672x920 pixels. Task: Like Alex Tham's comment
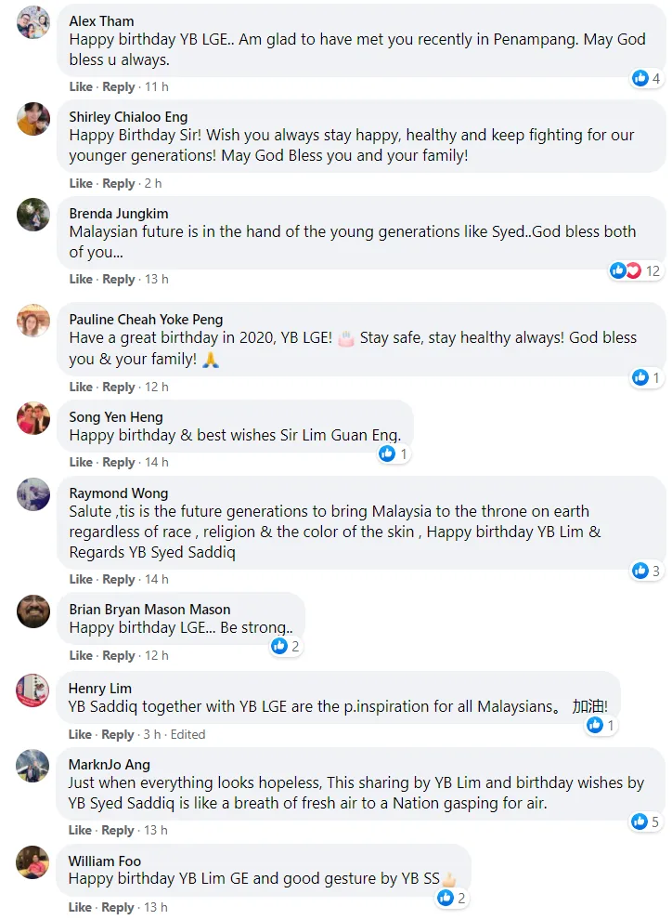pos(81,86)
